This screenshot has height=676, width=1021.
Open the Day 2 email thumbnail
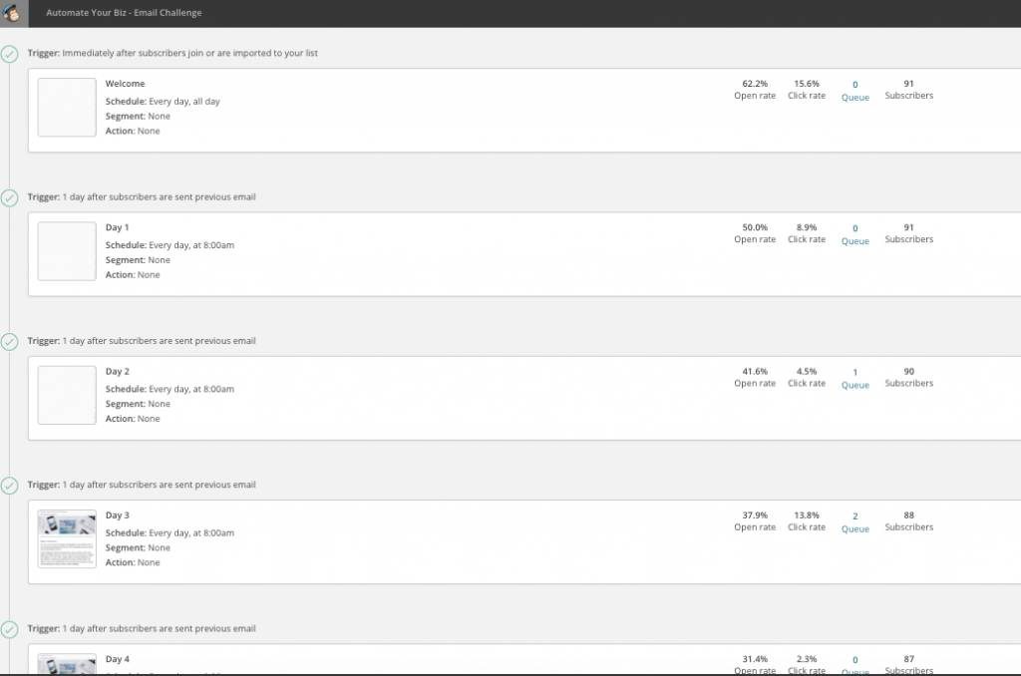coord(67,395)
